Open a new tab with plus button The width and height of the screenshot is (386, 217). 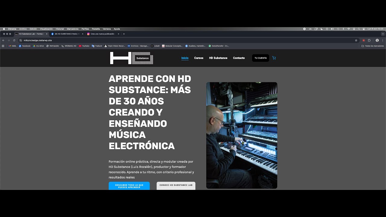pos(124,34)
